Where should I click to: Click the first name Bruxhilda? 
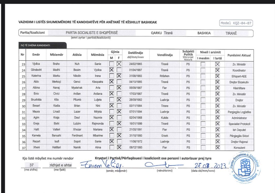coord(36,100)
